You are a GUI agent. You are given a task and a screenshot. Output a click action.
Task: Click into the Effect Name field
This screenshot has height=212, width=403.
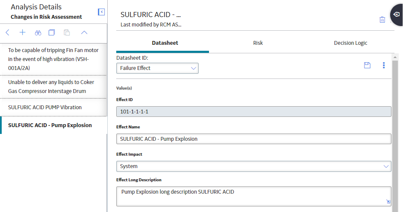click(x=254, y=139)
